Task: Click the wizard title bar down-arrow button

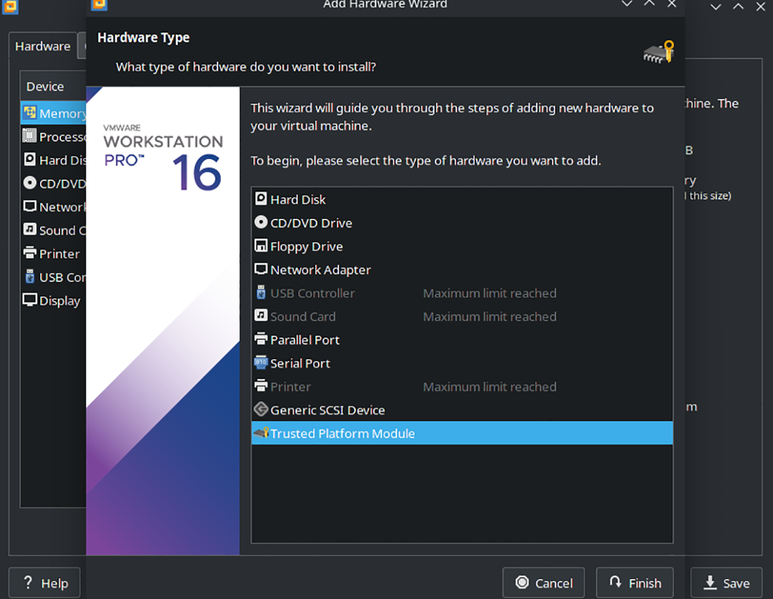Action: [626, 4]
